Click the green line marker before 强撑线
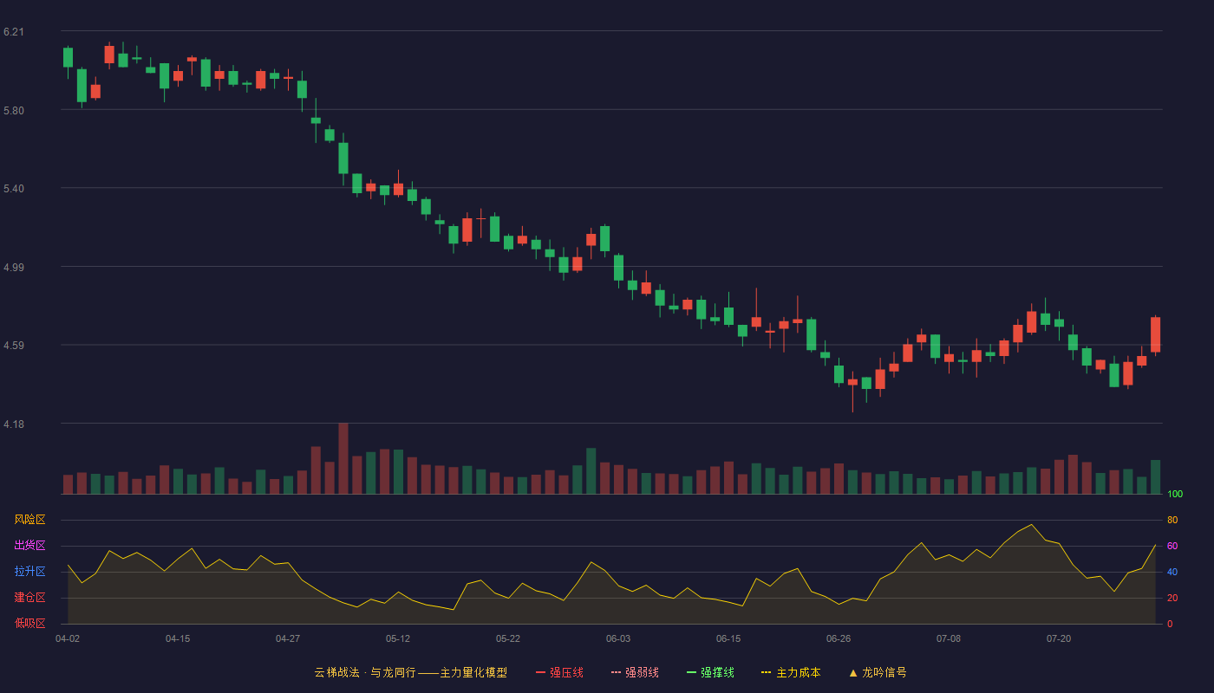The image size is (1214, 693). (692, 672)
